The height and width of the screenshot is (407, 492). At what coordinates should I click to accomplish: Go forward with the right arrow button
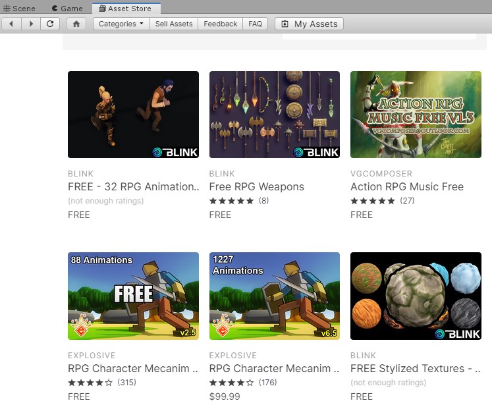pos(31,24)
